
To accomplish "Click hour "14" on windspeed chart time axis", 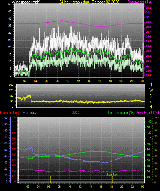I will 89,81.
